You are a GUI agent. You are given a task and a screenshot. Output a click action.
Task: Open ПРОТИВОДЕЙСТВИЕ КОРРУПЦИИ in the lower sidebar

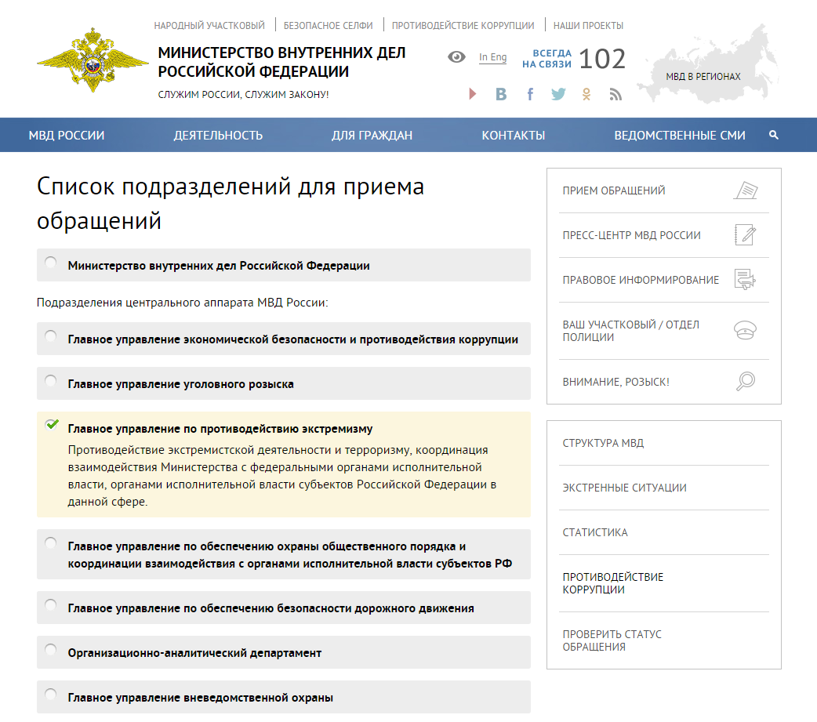tap(613, 583)
